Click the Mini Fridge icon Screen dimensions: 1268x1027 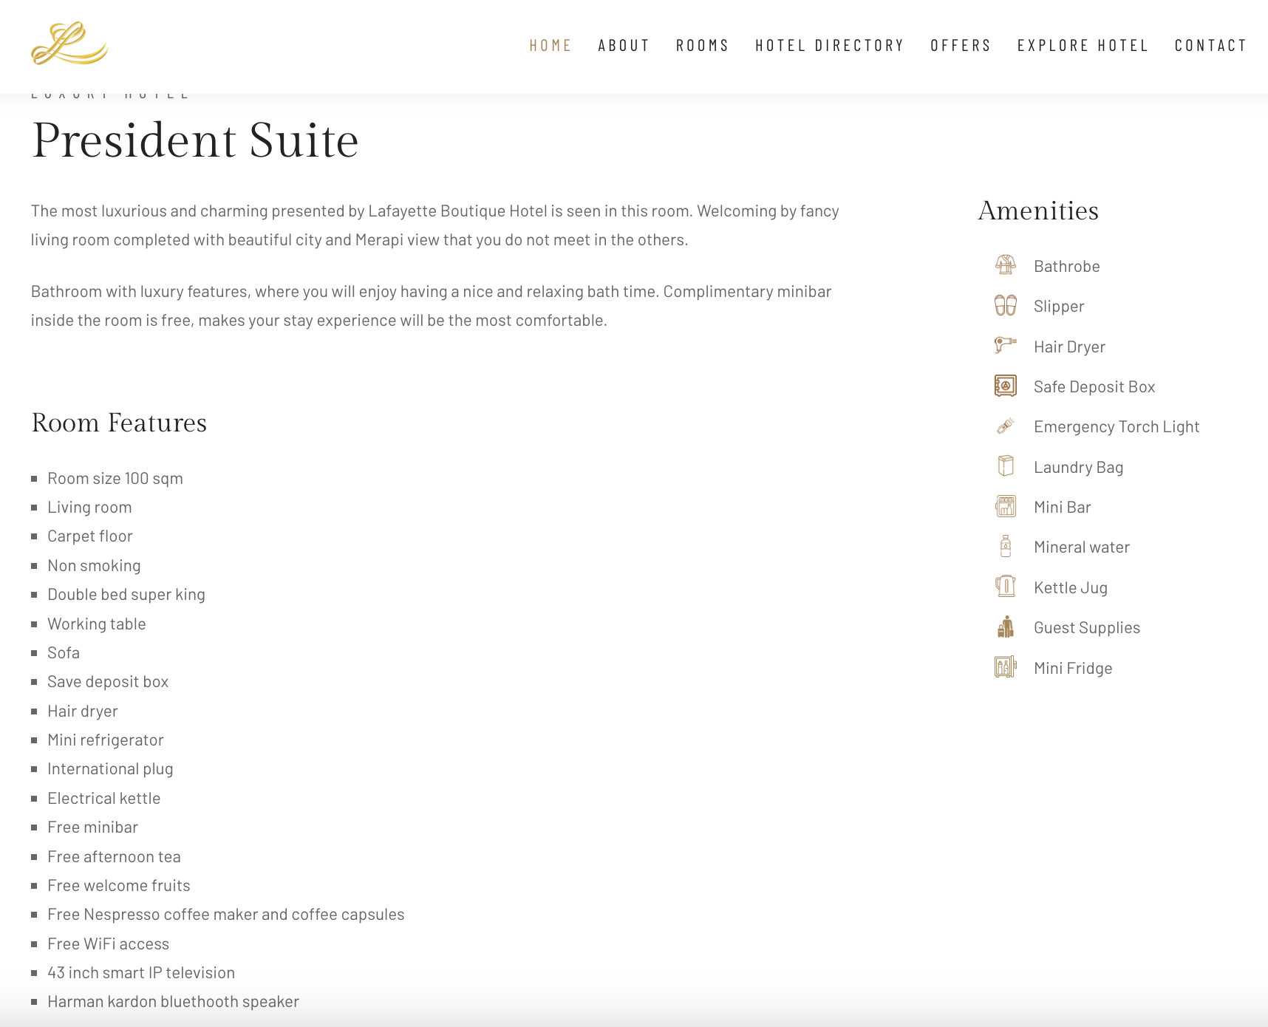pos(1005,667)
